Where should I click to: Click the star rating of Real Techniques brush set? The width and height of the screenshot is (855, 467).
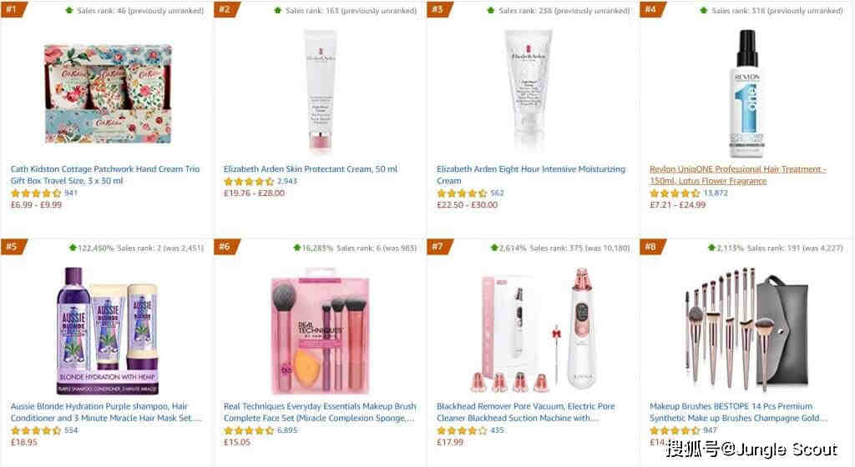[249, 430]
